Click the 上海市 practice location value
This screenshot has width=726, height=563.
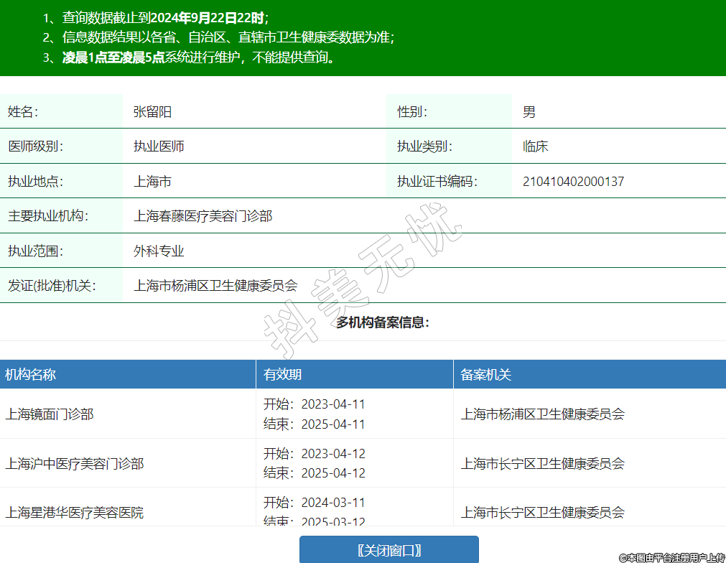coord(152,182)
